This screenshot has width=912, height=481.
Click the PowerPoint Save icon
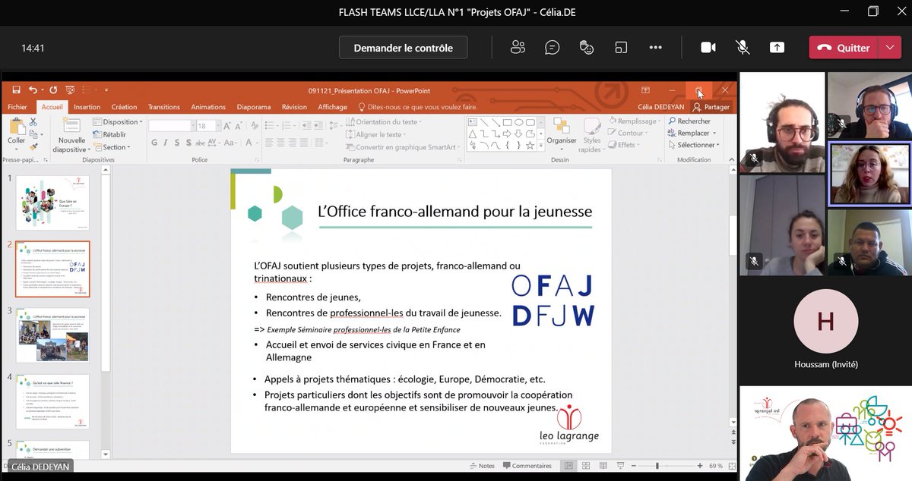(x=16, y=90)
